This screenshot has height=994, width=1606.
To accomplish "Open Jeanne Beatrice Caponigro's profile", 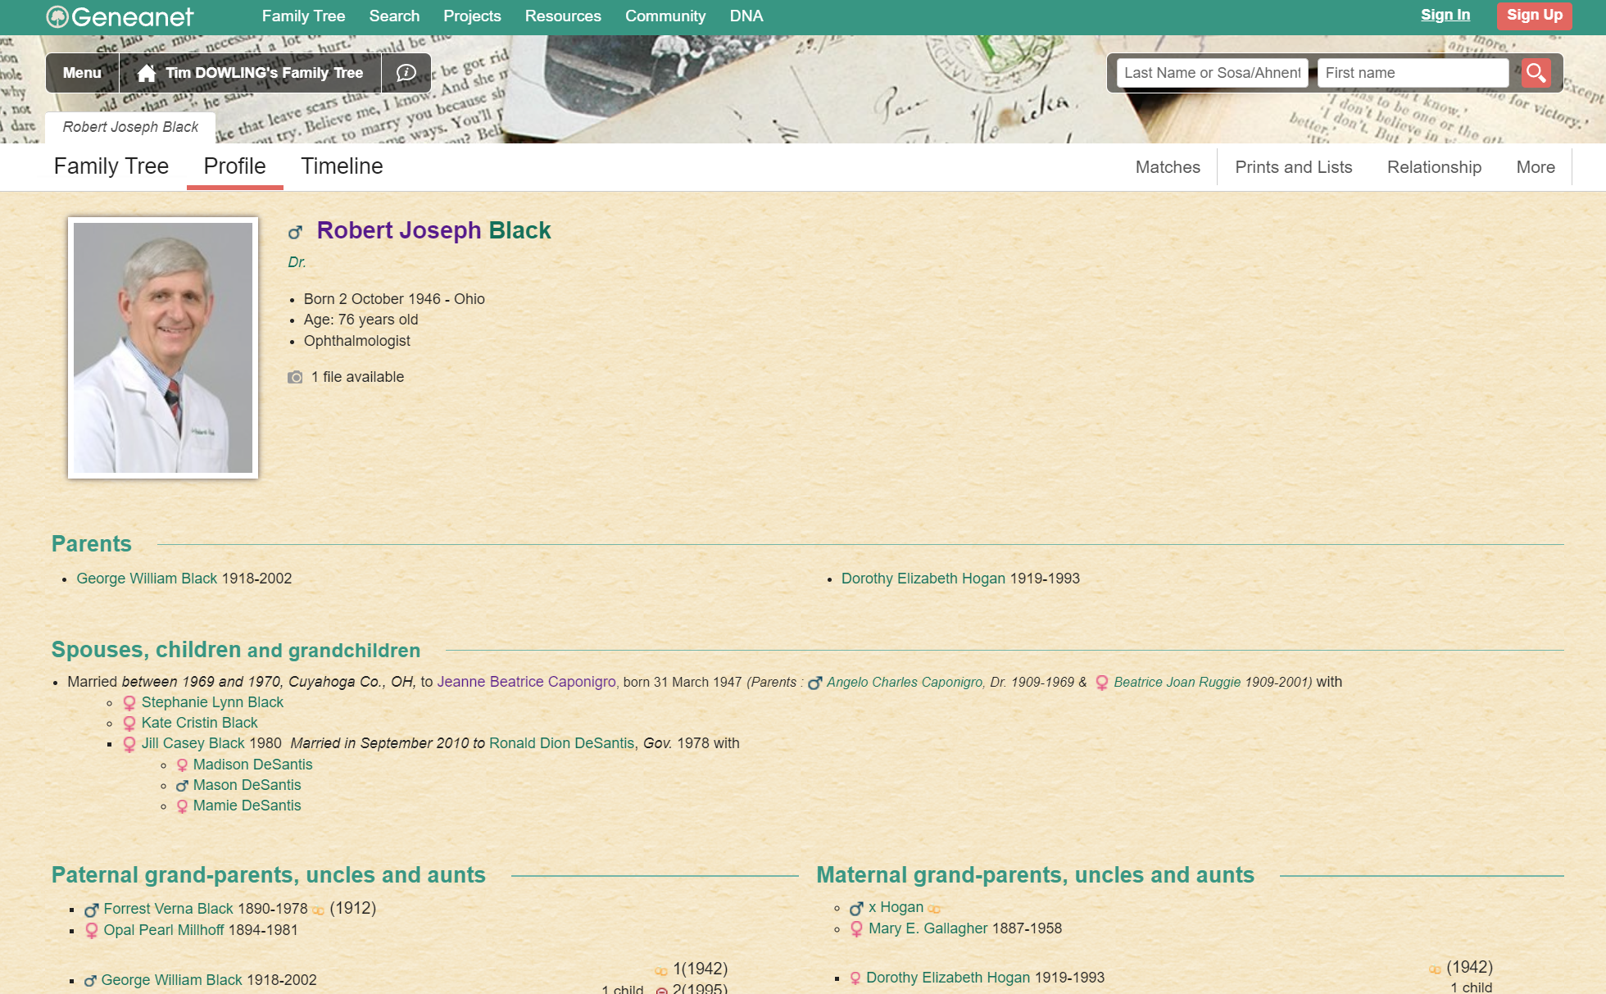I will pyautogui.click(x=526, y=682).
